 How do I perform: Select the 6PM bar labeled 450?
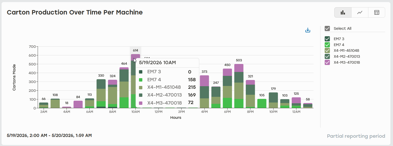[227, 88]
